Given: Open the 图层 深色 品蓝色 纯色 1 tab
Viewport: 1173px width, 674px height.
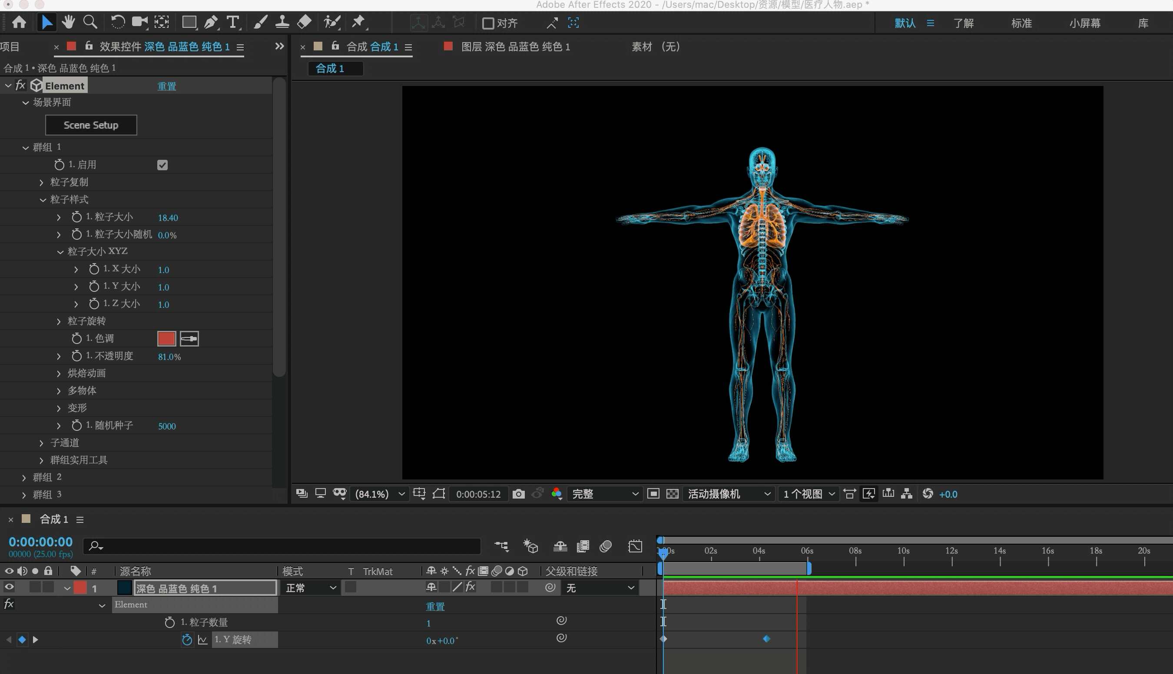Looking at the screenshot, I should coord(515,47).
